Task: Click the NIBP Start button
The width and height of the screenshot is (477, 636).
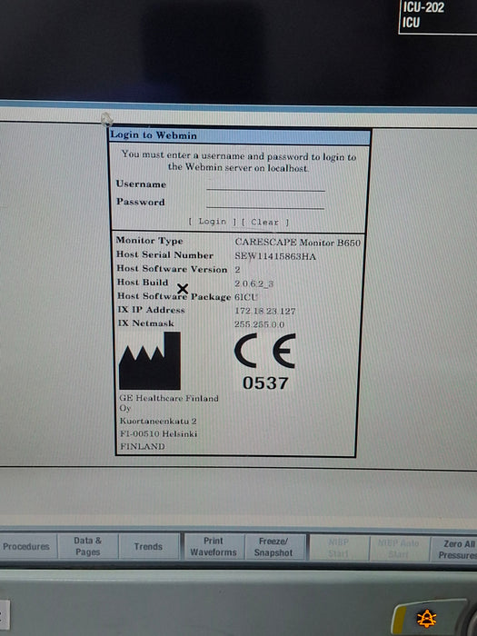Action: 339,548
